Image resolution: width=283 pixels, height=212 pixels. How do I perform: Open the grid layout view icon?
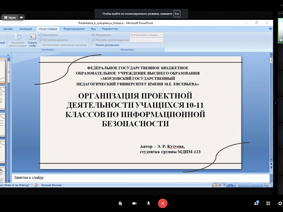click(268, 203)
